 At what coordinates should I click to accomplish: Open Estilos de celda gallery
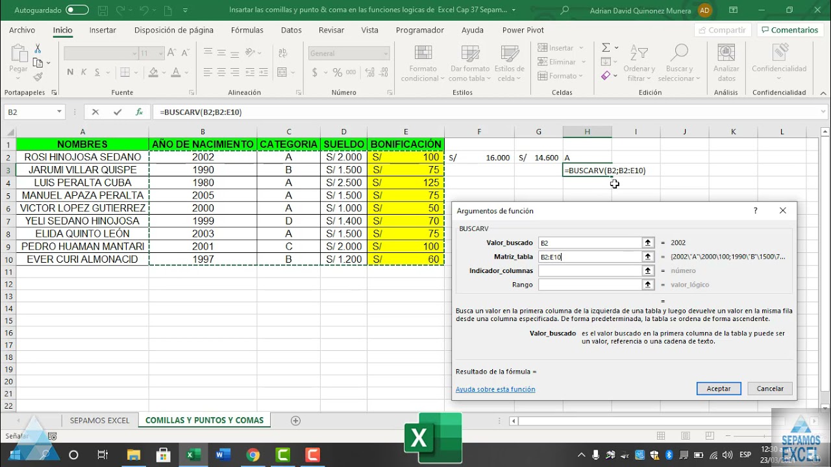[x=510, y=62]
